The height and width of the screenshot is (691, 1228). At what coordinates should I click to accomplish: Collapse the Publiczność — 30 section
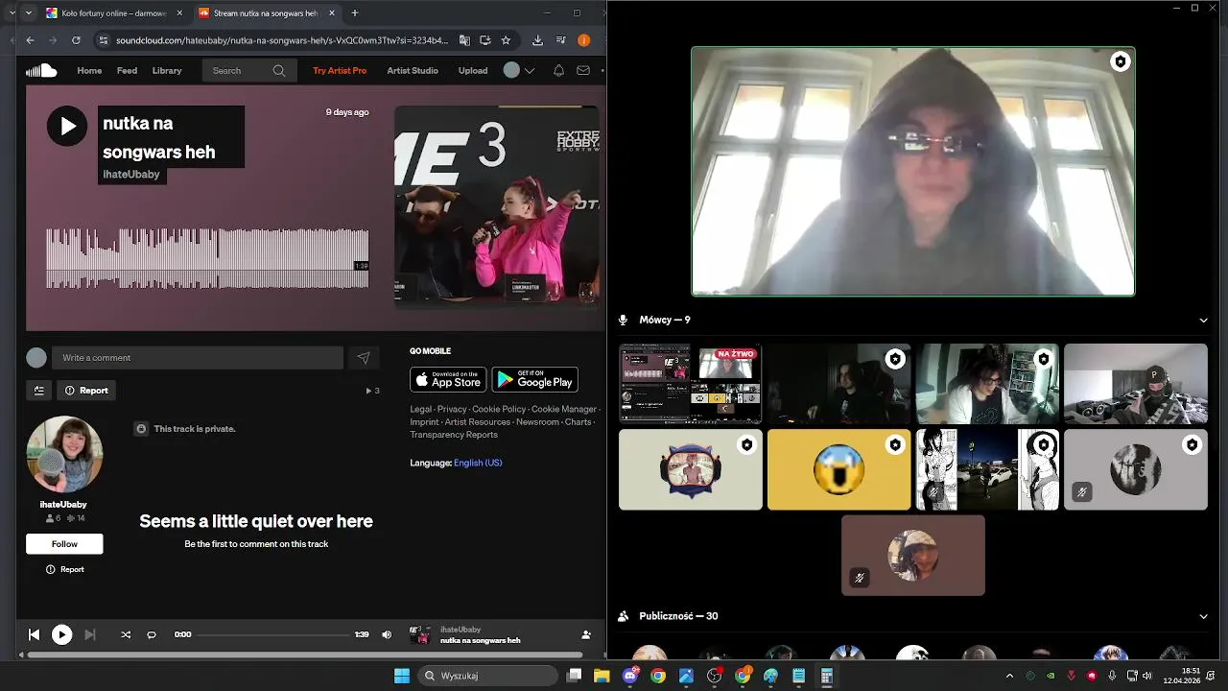pyautogui.click(x=1203, y=616)
